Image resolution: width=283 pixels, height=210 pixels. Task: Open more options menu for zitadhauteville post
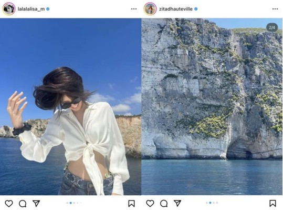[275, 9]
